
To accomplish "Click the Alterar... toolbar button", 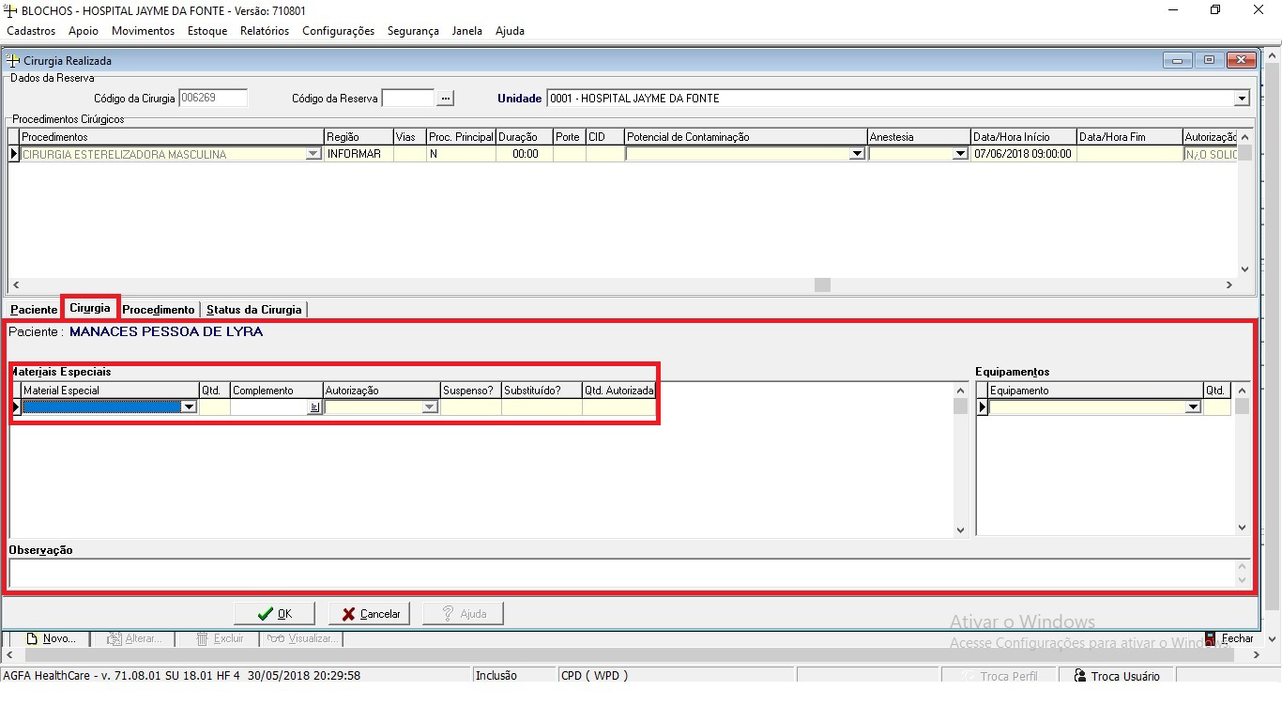I will coord(134,638).
